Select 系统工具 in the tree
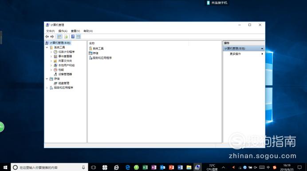The height and width of the screenshot is (171, 307). click(59, 47)
